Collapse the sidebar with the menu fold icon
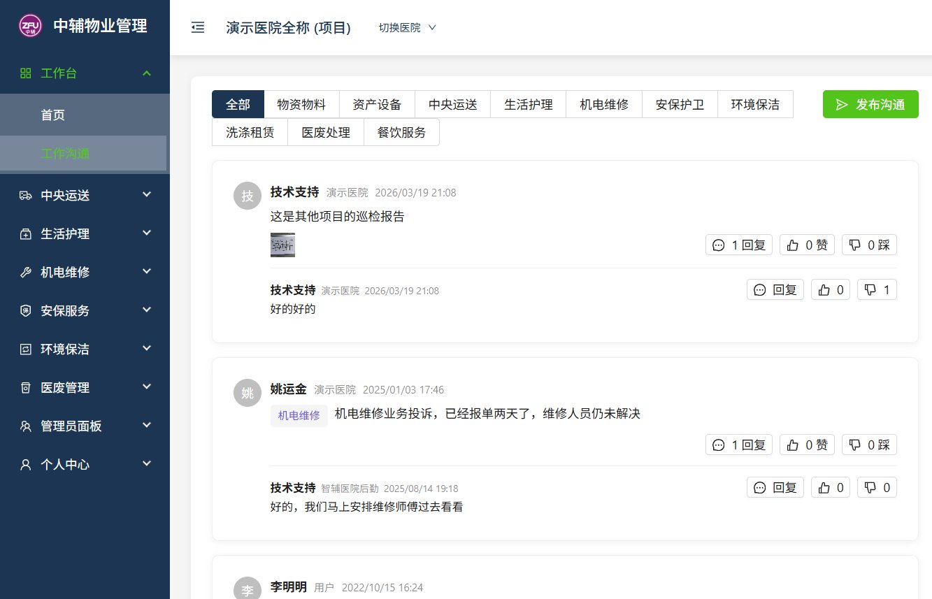This screenshot has width=932, height=599. [198, 27]
